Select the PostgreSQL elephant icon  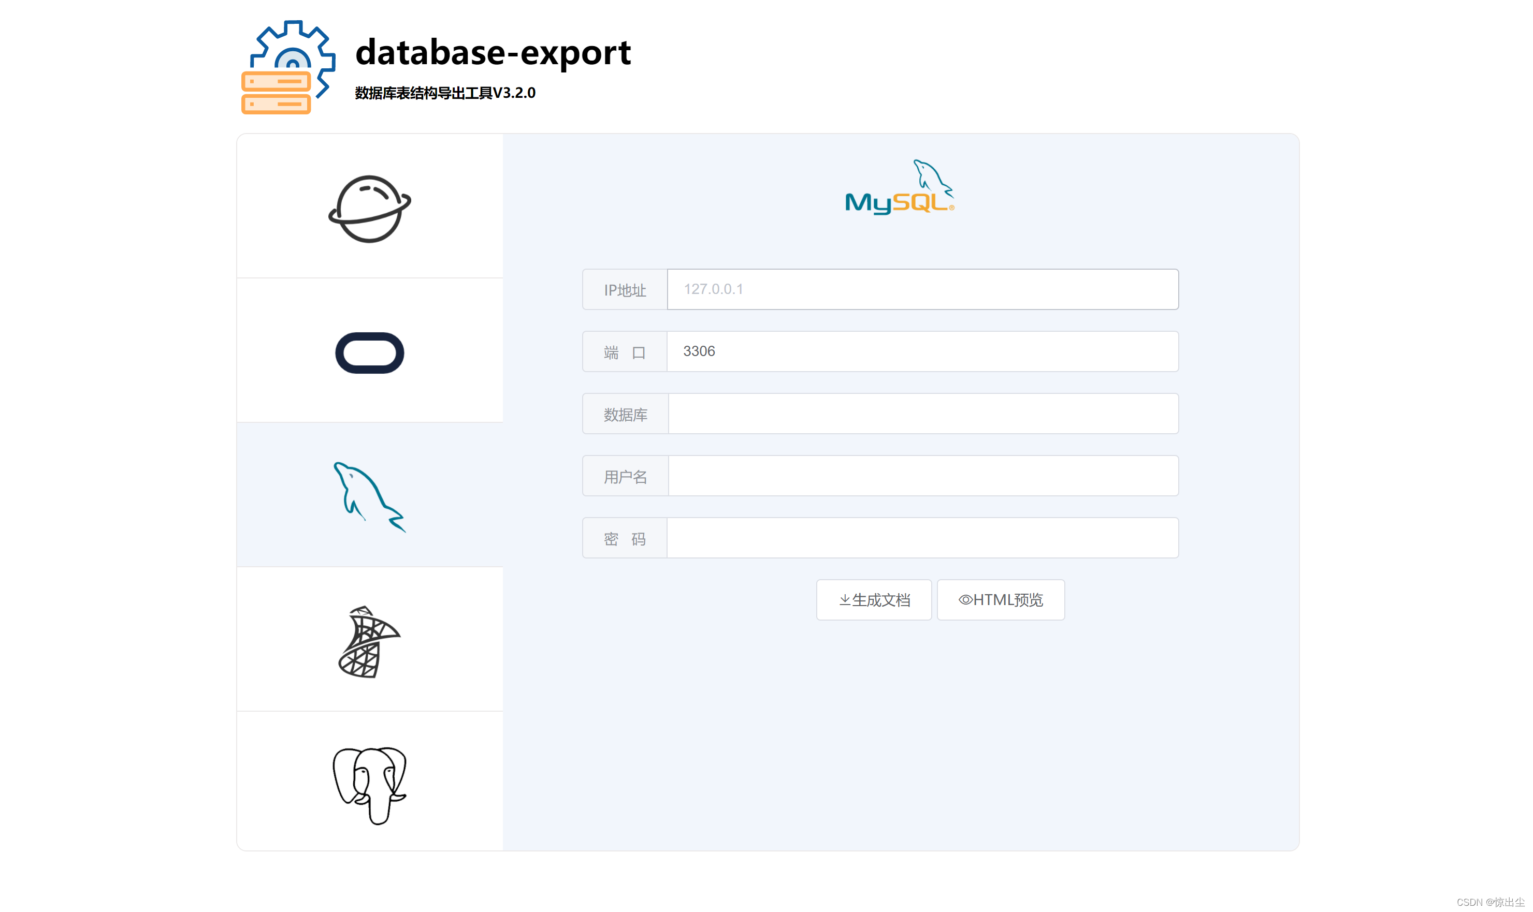pyautogui.click(x=370, y=785)
